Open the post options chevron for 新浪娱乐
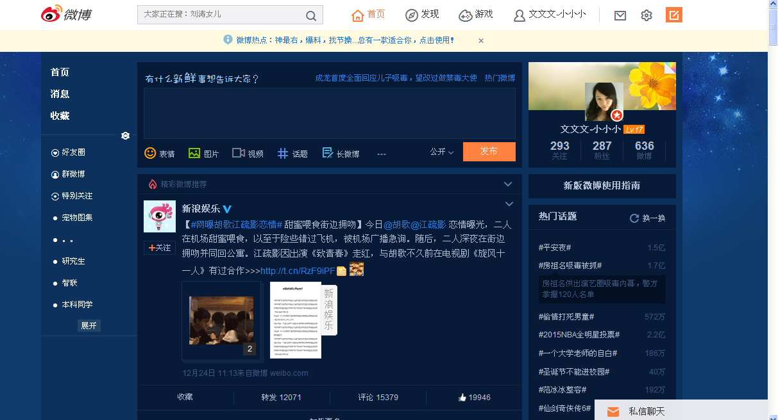This screenshot has width=778, height=420. click(x=509, y=204)
